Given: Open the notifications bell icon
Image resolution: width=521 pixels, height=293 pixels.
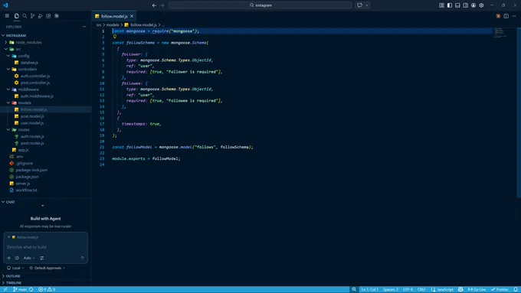Looking at the screenshot, I should pyautogui.click(x=516, y=289).
